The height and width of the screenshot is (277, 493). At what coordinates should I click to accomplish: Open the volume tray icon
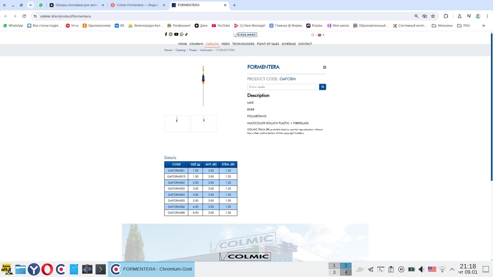[422, 269]
